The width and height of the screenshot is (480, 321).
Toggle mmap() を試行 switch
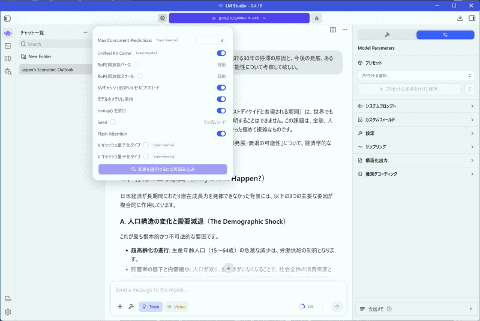(x=221, y=110)
